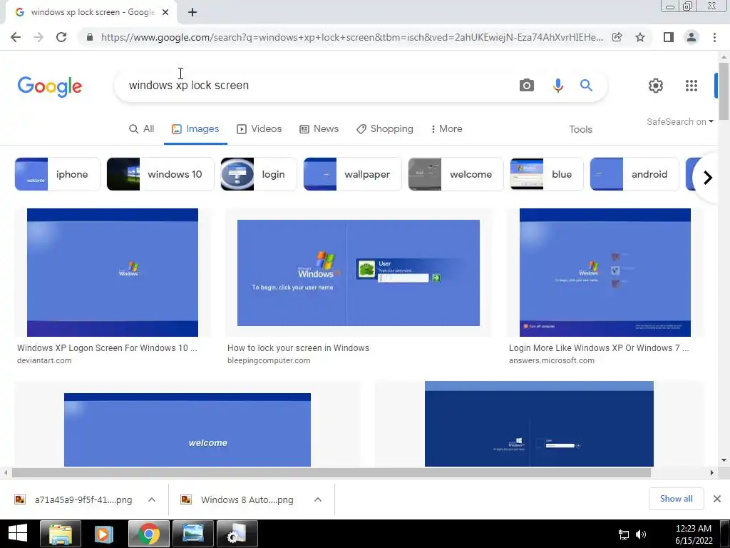This screenshot has height=548, width=730.
Task: Filter results by the login chip
Action: (x=258, y=174)
